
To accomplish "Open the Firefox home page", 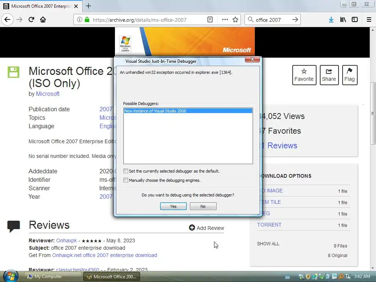I will (x=43, y=19).
